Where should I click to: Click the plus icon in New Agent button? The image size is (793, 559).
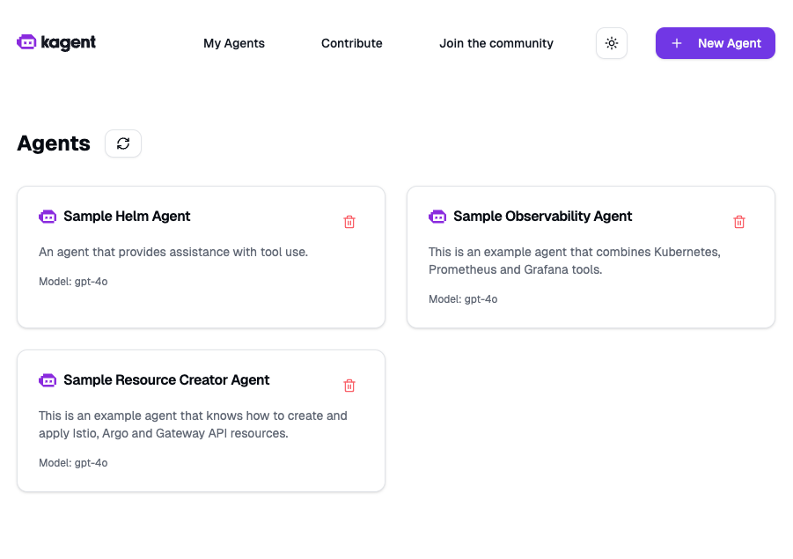[x=677, y=43]
